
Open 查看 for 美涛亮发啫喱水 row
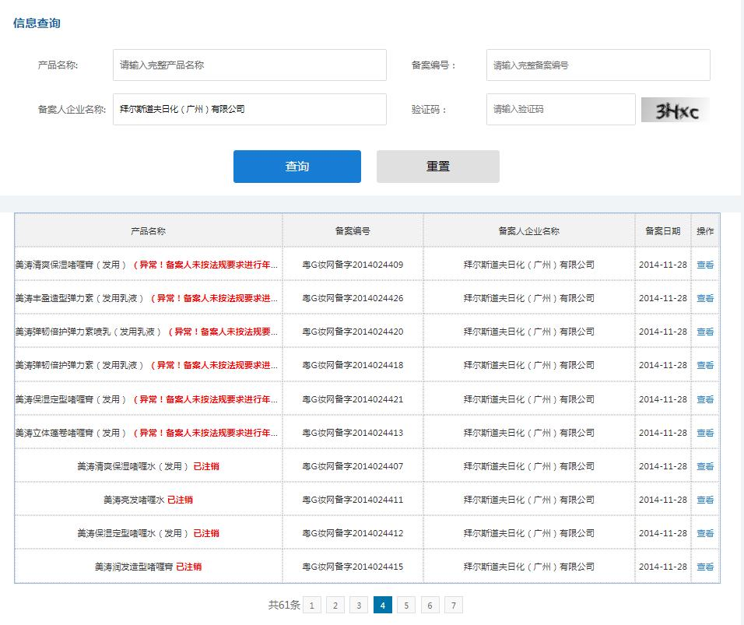pos(705,500)
